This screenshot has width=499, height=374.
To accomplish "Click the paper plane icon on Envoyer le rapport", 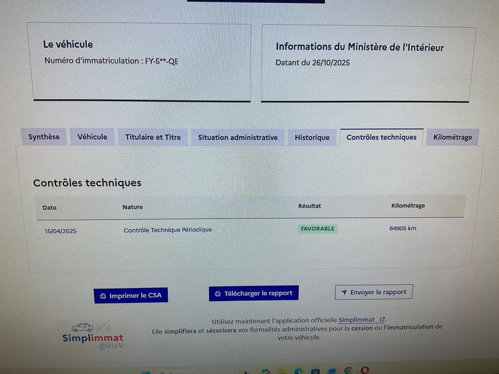I will point(343,292).
